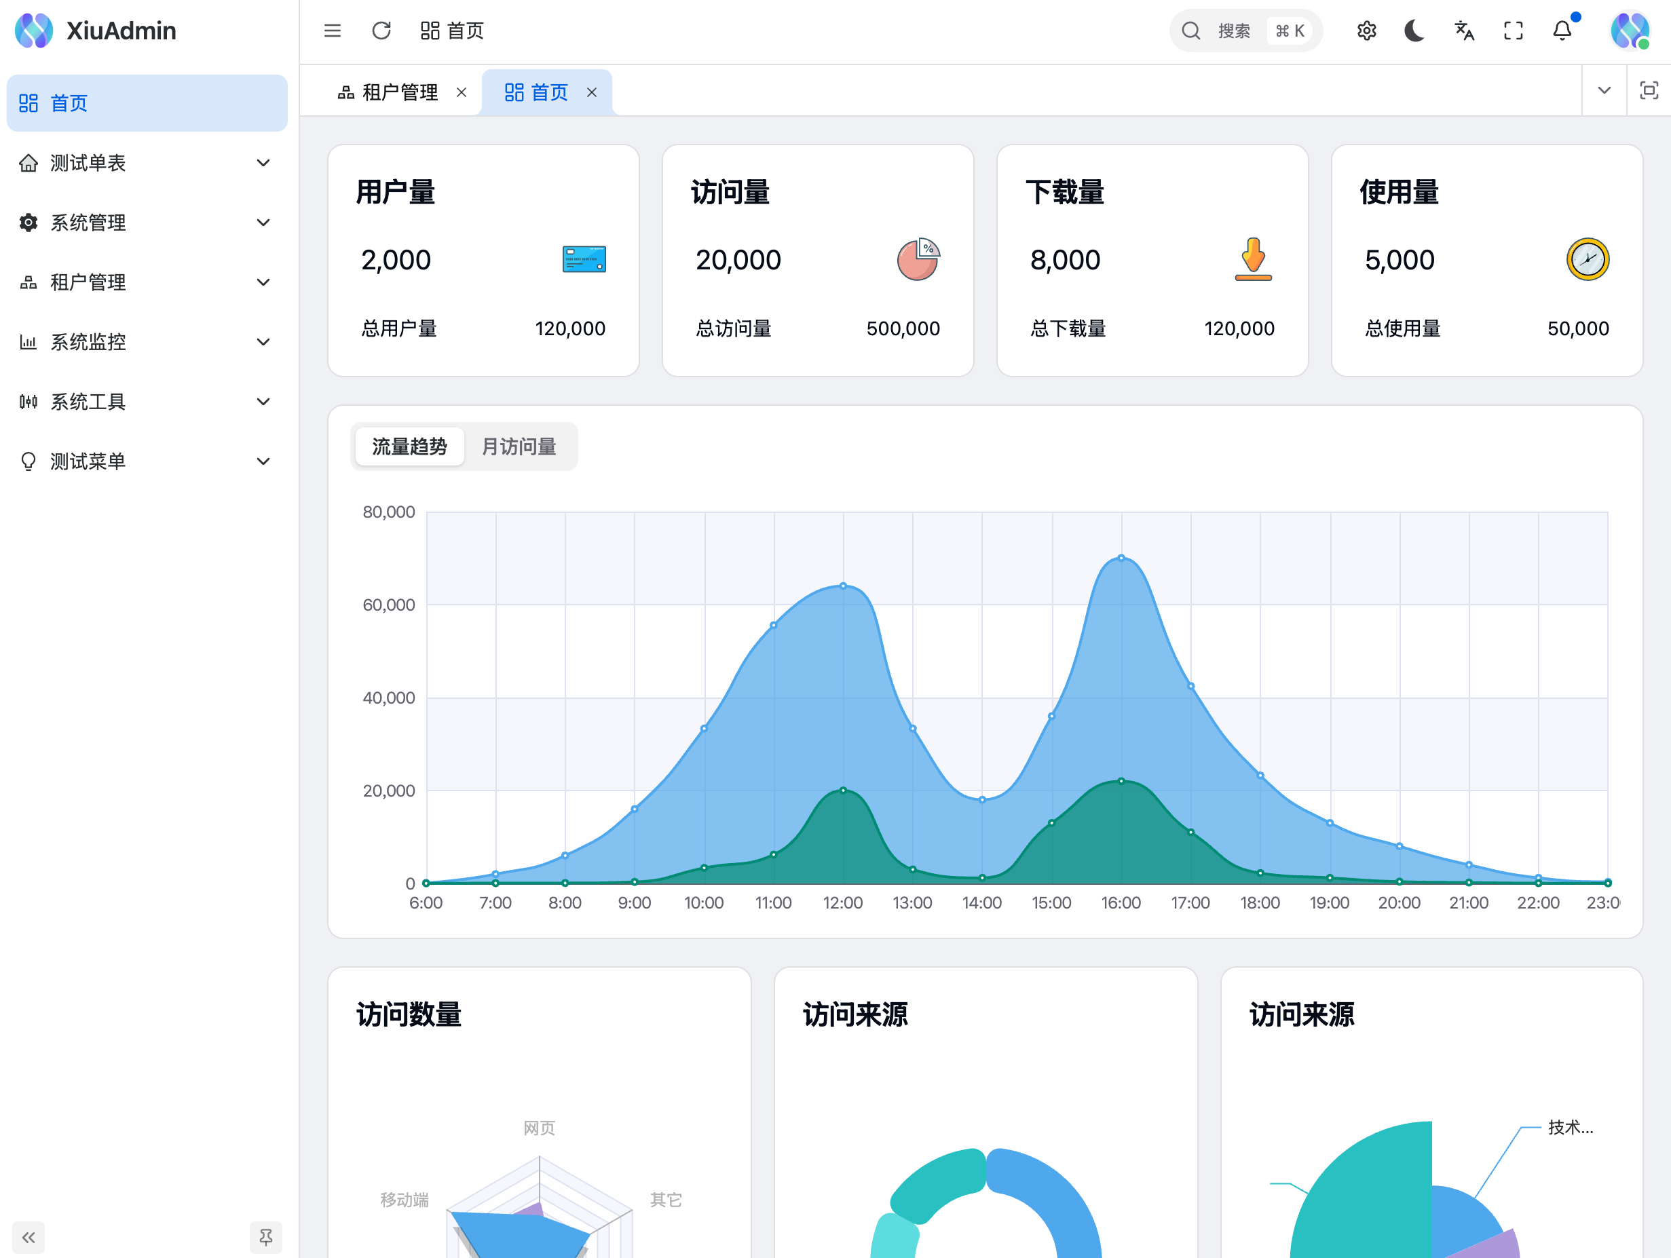Open the notifications bell icon
This screenshot has width=1671, height=1258.
(1562, 31)
